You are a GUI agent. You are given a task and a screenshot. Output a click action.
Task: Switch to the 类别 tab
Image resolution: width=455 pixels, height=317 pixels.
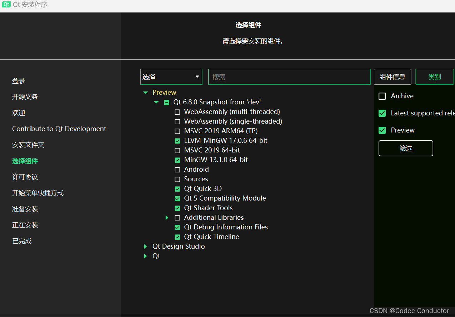435,77
